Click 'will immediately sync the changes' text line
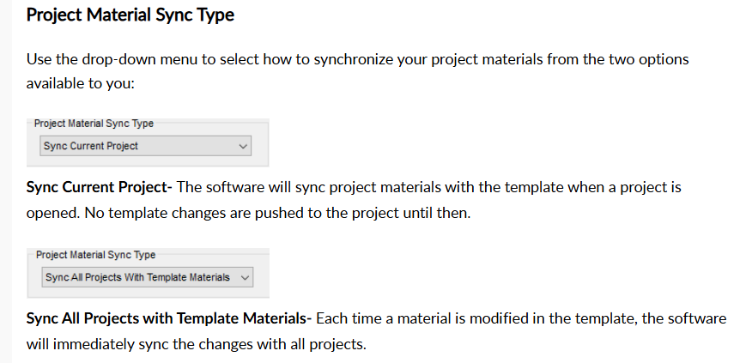The width and height of the screenshot is (746, 363). coord(196,344)
